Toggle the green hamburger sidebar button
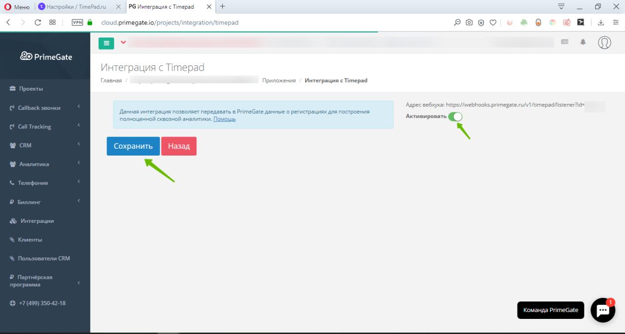The height and width of the screenshot is (334, 625). (106, 43)
